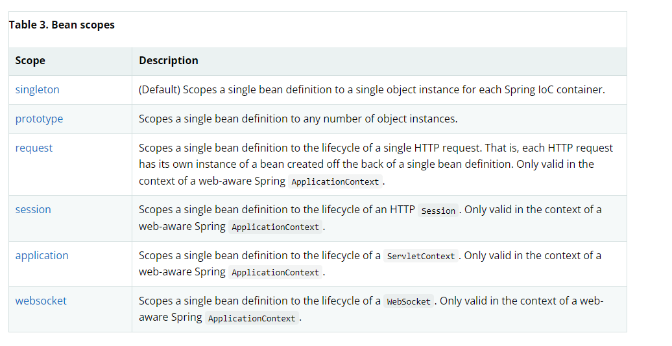Click the singleton row description text
672x346 pixels.
372,90
